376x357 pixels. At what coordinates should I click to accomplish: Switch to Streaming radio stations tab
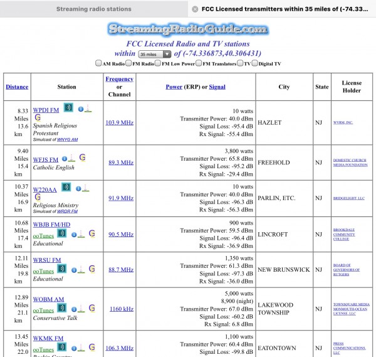tap(94, 9)
